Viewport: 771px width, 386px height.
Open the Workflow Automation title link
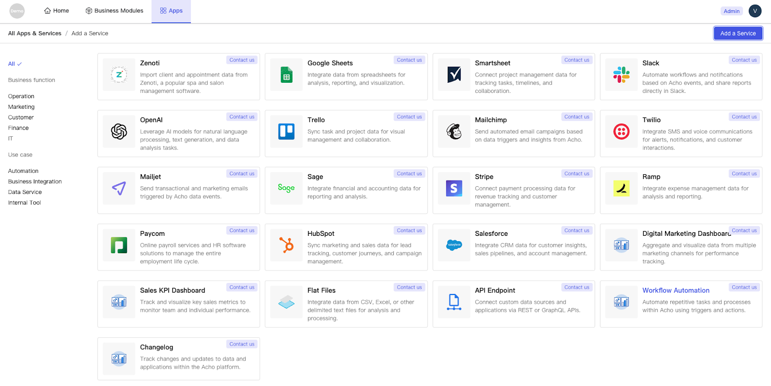pyautogui.click(x=676, y=290)
